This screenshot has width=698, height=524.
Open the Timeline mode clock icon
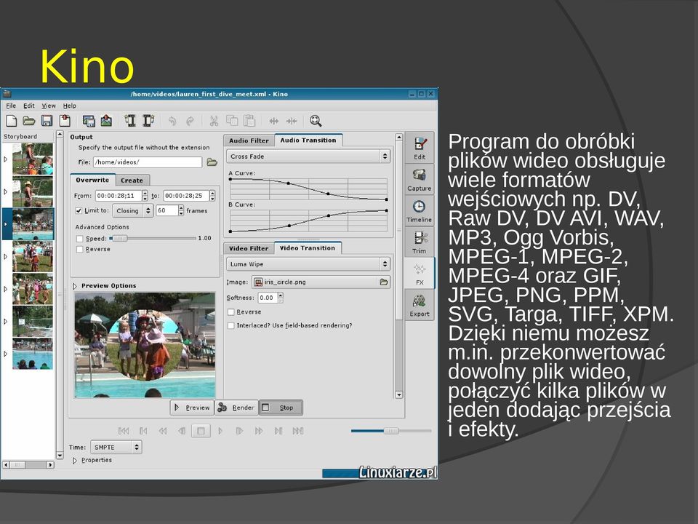pyautogui.click(x=420, y=211)
